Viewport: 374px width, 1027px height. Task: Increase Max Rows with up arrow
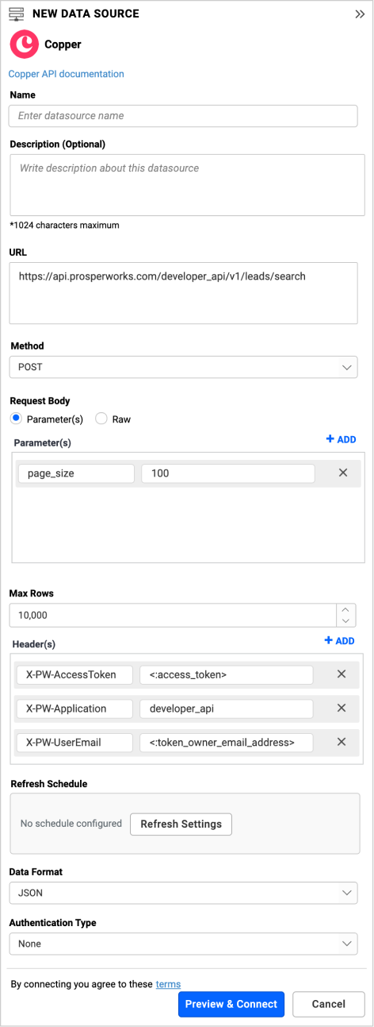(346, 609)
